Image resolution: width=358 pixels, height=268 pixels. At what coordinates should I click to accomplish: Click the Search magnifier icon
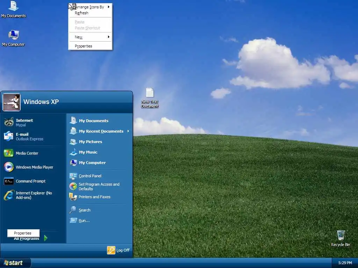[x=73, y=210]
